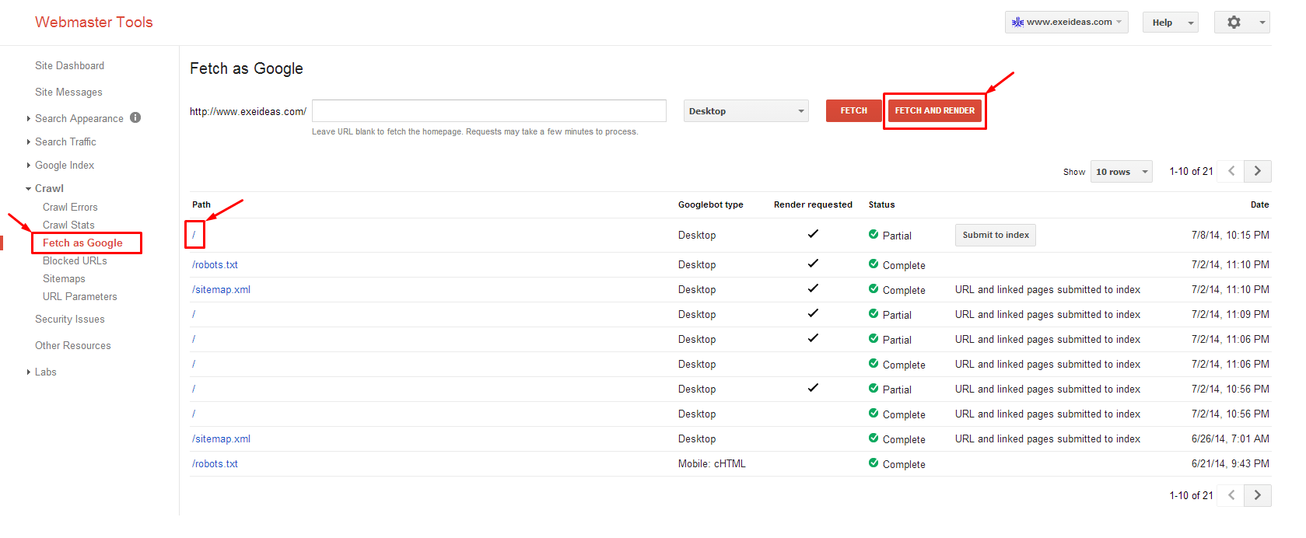
Task: Open Site Messages in sidebar
Action: tap(68, 92)
